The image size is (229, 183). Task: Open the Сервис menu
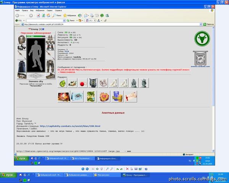(x=50, y=11)
